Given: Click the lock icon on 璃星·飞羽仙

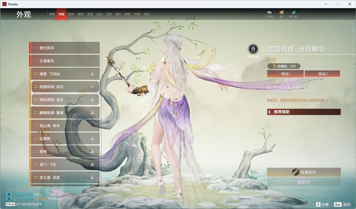Looking at the screenshot, I should pyautogui.click(x=92, y=74).
